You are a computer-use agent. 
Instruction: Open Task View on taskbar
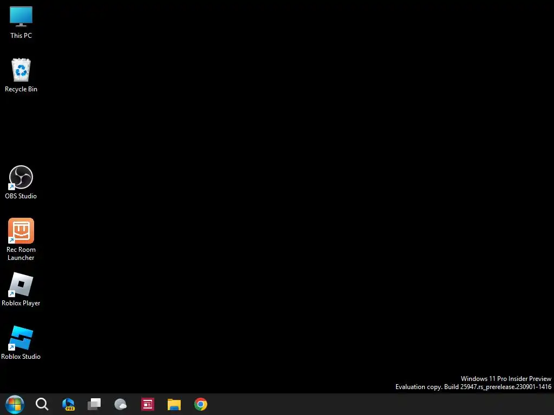pyautogui.click(x=94, y=404)
